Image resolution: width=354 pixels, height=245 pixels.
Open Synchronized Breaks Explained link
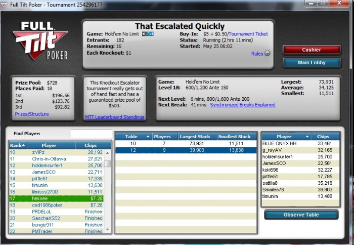(243, 105)
